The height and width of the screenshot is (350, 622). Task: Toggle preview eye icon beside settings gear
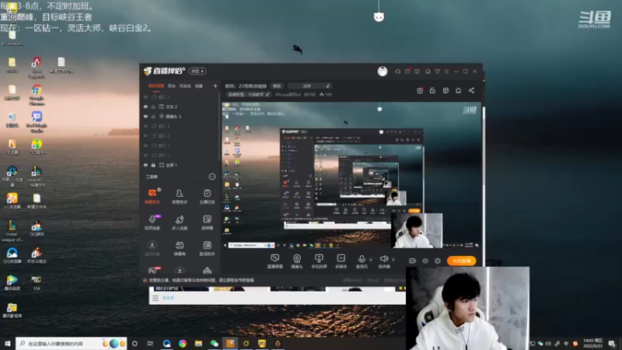(425, 261)
